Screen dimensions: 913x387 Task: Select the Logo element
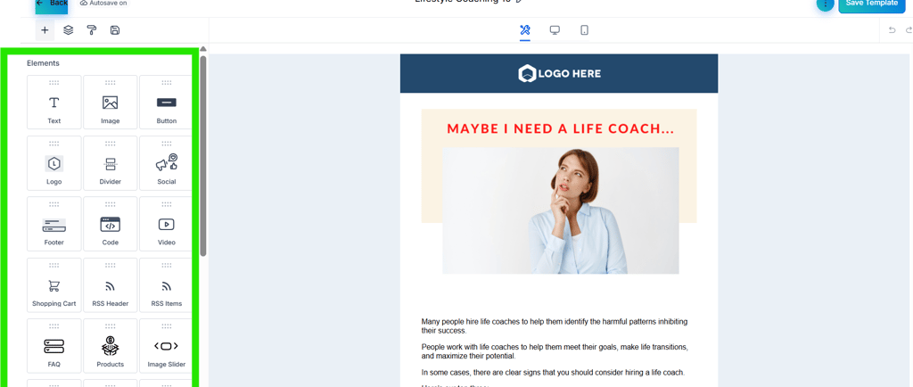click(53, 163)
